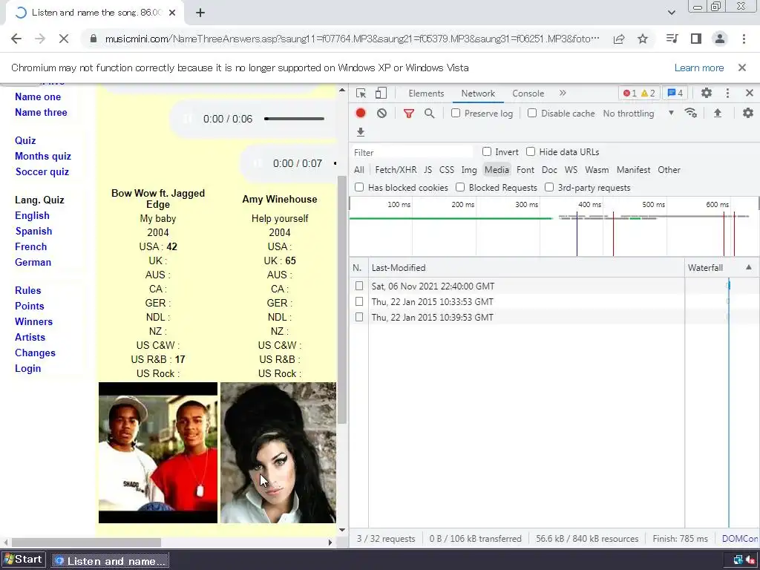
Task: Enable the Preserve log checkbox
Action: click(x=456, y=113)
